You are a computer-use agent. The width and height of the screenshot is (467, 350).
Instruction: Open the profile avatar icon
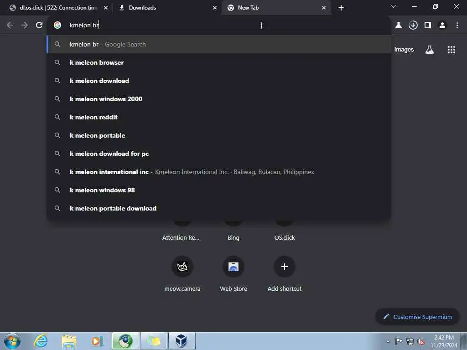442,26
